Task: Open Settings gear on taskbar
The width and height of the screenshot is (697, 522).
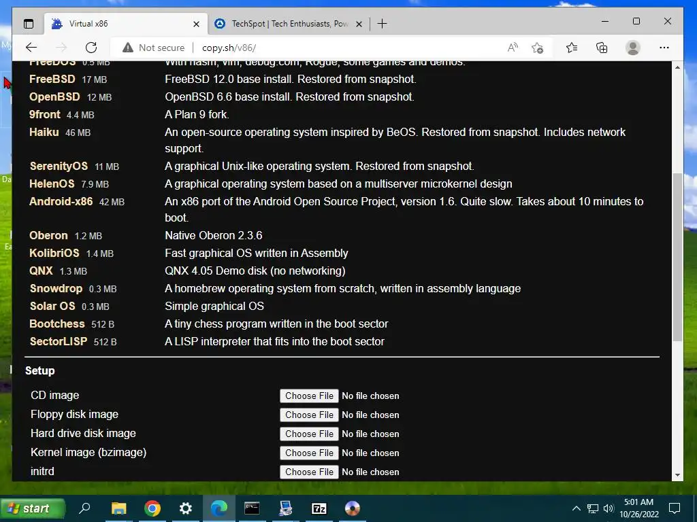Action: click(x=185, y=508)
